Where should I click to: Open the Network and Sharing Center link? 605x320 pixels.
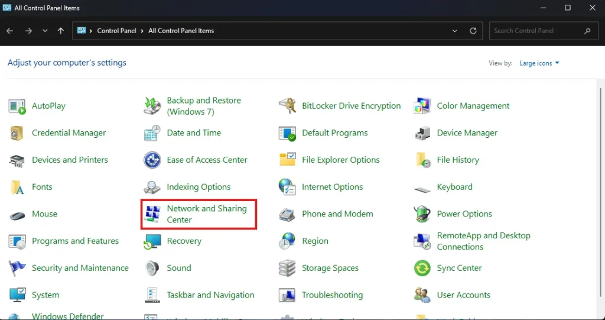tap(206, 214)
